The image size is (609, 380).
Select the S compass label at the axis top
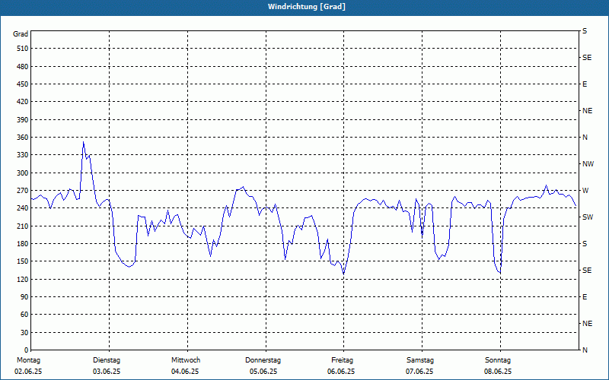[585, 31]
